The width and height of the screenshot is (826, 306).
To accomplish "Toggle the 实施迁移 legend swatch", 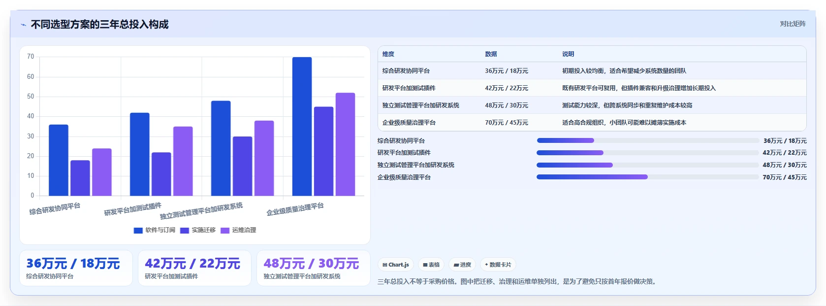I will [x=185, y=230].
